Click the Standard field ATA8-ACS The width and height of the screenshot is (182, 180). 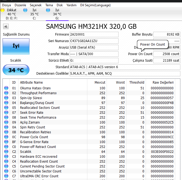click(x=125, y=67)
